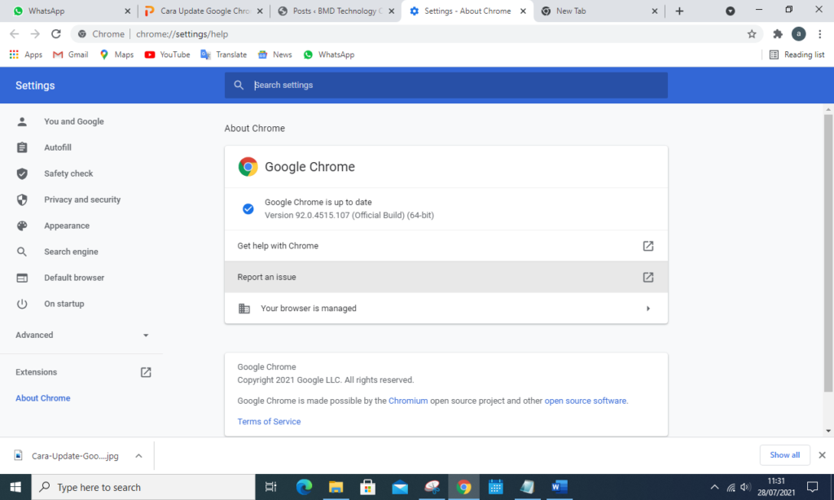The height and width of the screenshot is (500, 834).
Task: Bookmark this page with the star icon
Action: click(752, 33)
